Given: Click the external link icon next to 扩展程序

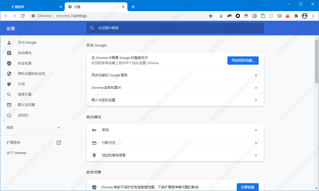Looking at the screenshot, I should (59, 142).
